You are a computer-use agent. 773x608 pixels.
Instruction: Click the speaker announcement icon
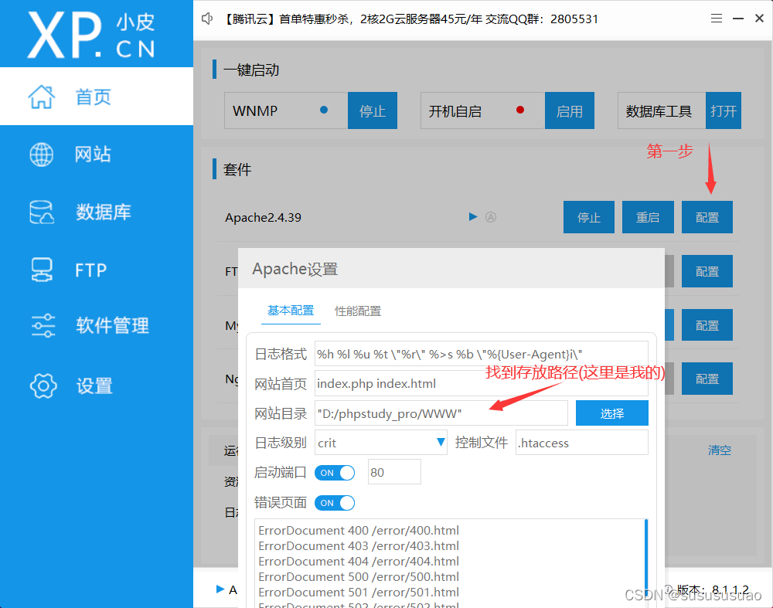pyautogui.click(x=207, y=19)
